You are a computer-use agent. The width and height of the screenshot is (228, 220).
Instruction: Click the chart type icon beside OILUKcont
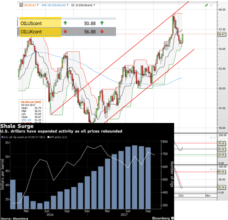tap(21, 5)
